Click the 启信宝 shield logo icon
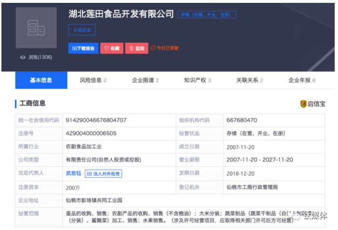The width and height of the screenshot is (338, 230). pos(303,104)
